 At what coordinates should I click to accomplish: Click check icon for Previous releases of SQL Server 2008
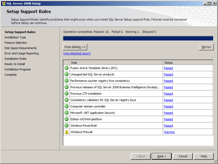66,87
